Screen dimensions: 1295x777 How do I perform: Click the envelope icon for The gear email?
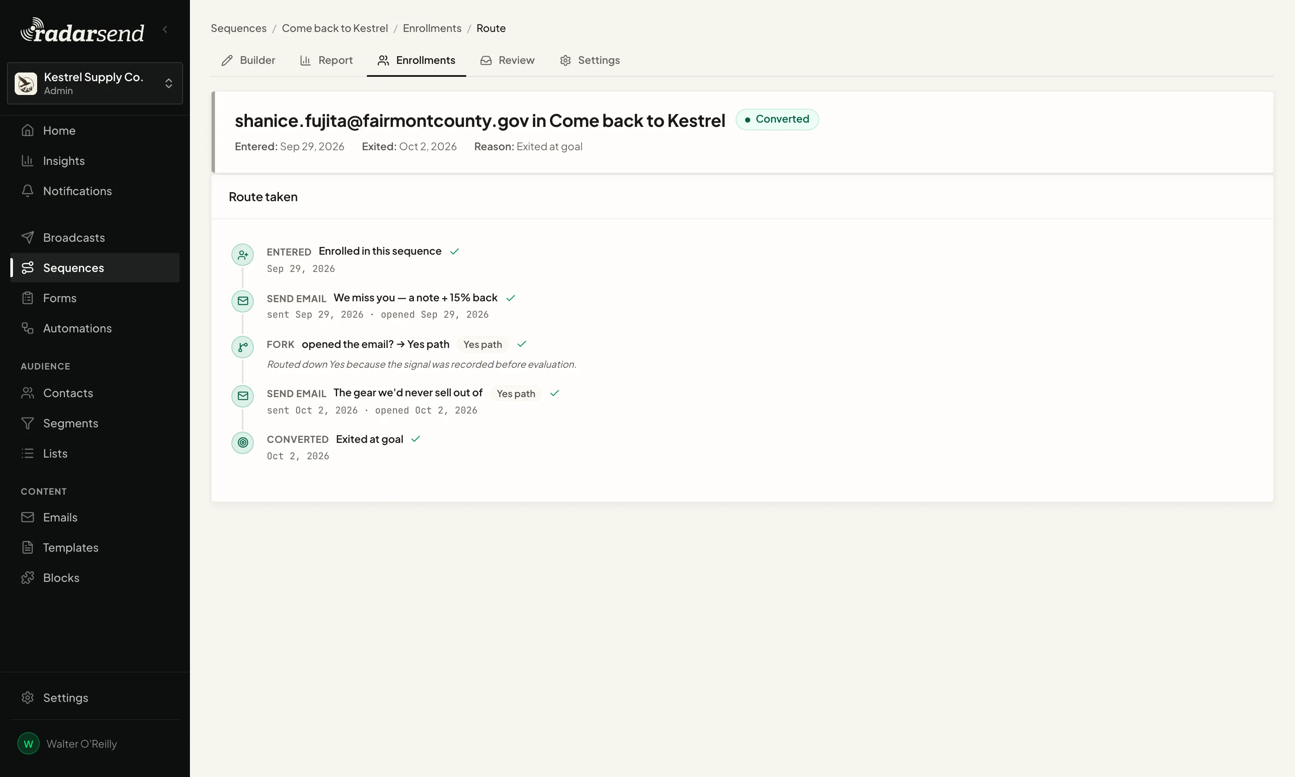click(243, 396)
